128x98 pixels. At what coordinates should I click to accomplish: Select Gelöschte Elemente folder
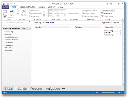click(x=11, y=40)
